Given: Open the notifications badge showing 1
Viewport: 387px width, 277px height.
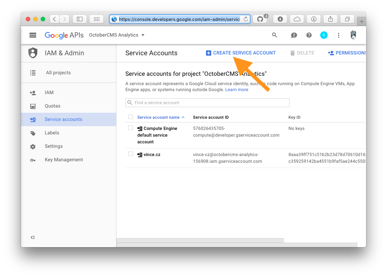Looking at the screenshot, I should coord(324,35).
